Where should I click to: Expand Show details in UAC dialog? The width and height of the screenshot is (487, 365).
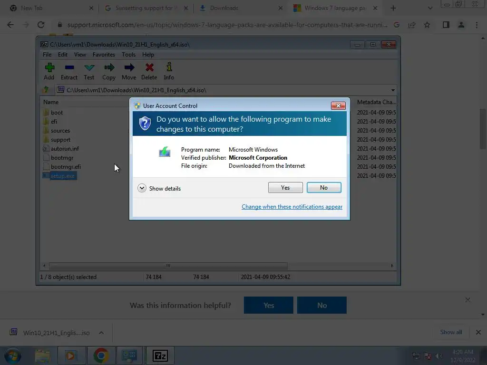(159, 188)
